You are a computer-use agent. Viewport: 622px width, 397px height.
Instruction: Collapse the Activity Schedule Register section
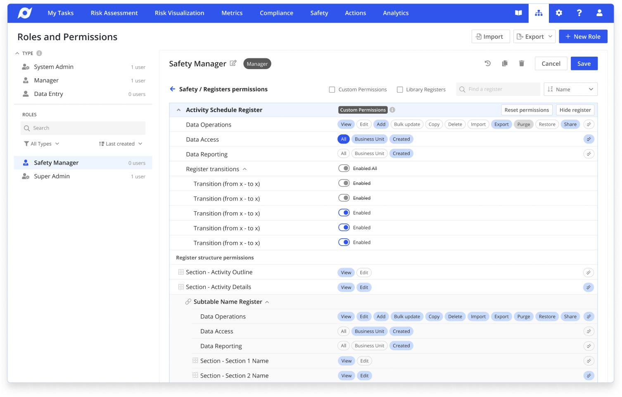(178, 110)
